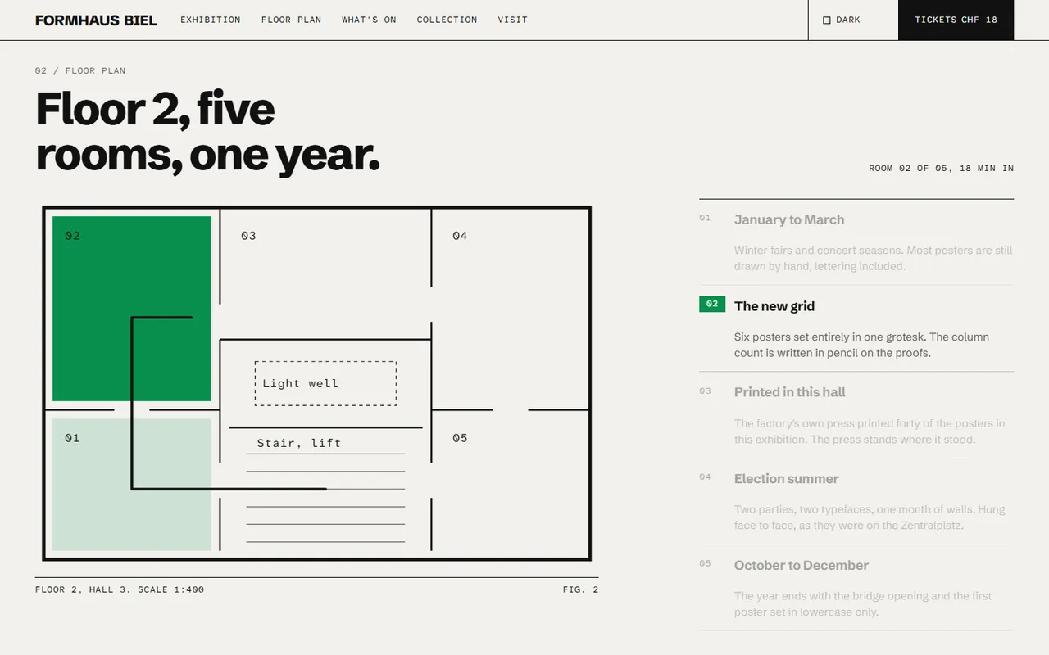Click the factory's own press description
Image resolution: width=1049 pixels, height=655 pixels.
click(870, 431)
